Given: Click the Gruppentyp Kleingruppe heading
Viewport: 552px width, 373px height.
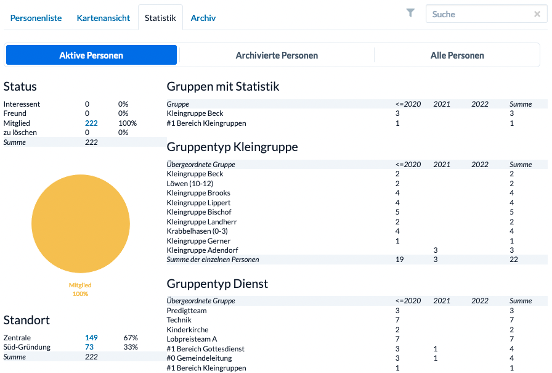Looking at the screenshot, I should [232, 147].
